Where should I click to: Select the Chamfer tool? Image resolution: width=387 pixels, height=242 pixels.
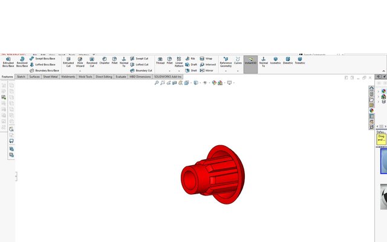coord(105,60)
